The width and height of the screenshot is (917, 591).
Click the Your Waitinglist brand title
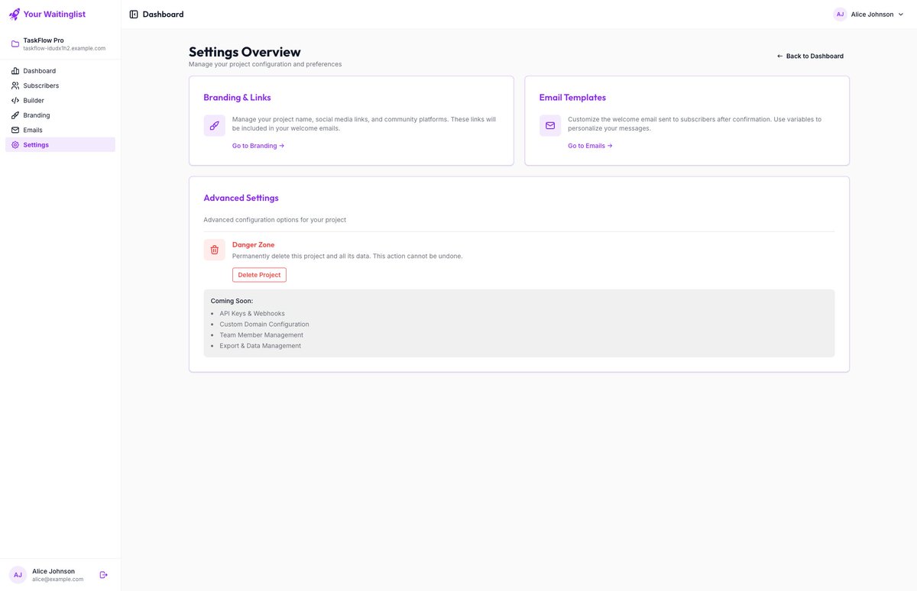54,14
